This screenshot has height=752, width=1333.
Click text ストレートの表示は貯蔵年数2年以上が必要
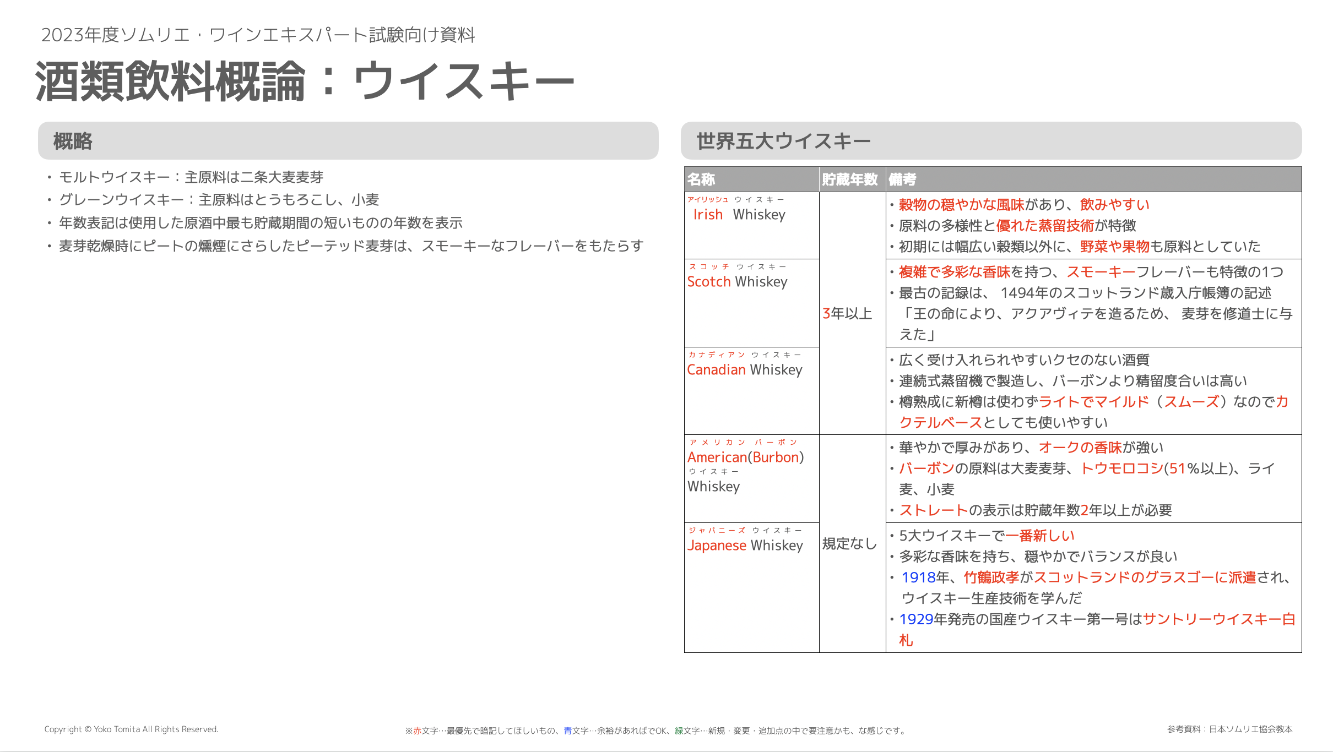pos(1036,510)
